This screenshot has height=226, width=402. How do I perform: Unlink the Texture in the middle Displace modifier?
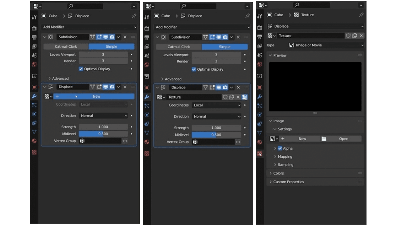pyautogui.click(x=238, y=97)
